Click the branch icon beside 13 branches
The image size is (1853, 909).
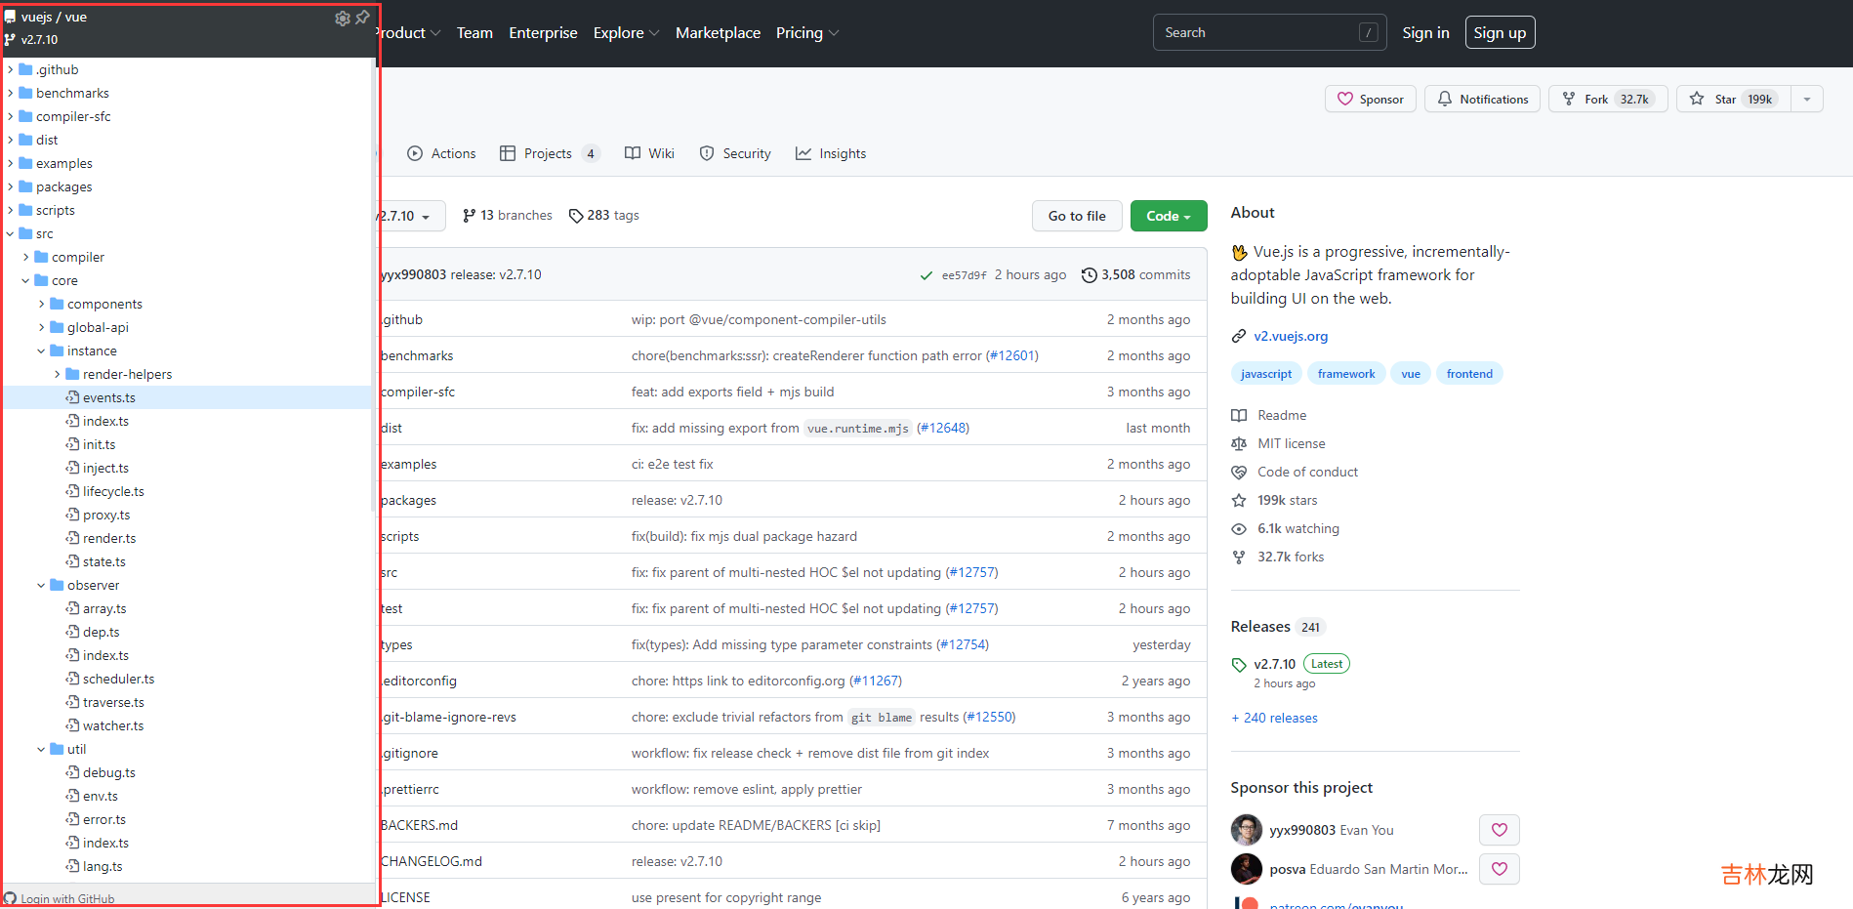coord(470,216)
